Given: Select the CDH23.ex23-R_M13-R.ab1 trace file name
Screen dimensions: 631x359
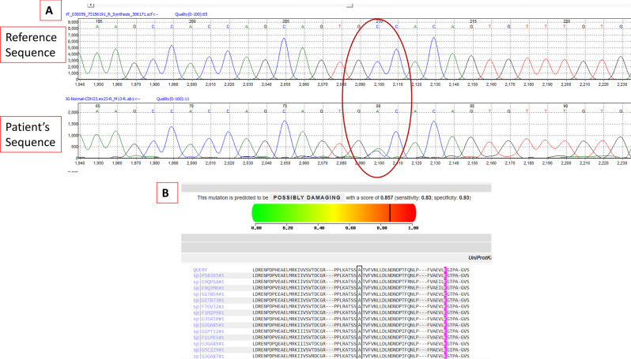Looking at the screenshot, I should point(104,99).
